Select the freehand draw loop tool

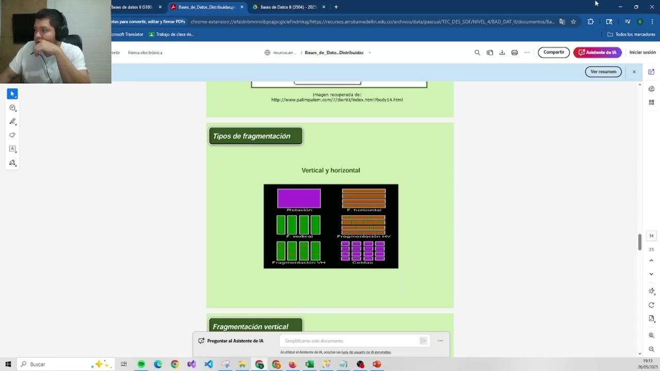[x=12, y=135]
